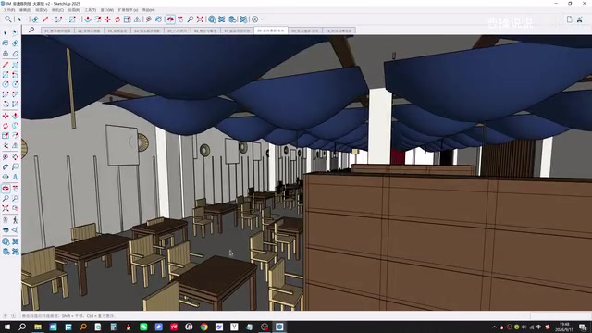Expand the Select tool dropdown arrow

point(27,18)
